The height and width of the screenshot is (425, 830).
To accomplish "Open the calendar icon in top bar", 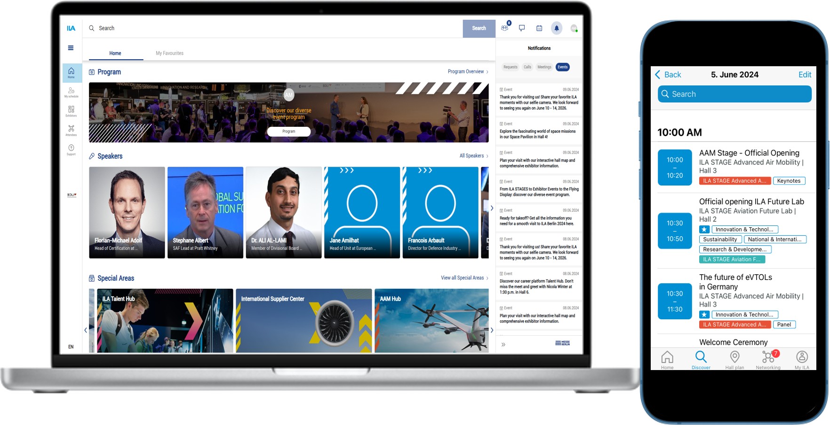I will [x=539, y=28].
